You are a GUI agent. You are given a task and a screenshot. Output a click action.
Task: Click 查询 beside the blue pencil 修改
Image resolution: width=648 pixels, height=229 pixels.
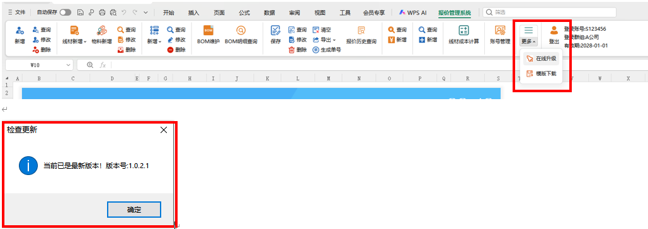(176, 29)
